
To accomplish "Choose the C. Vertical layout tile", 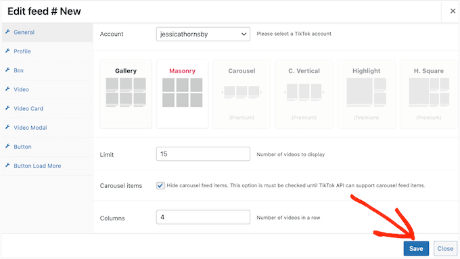I will pyautogui.click(x=304, y=94).
